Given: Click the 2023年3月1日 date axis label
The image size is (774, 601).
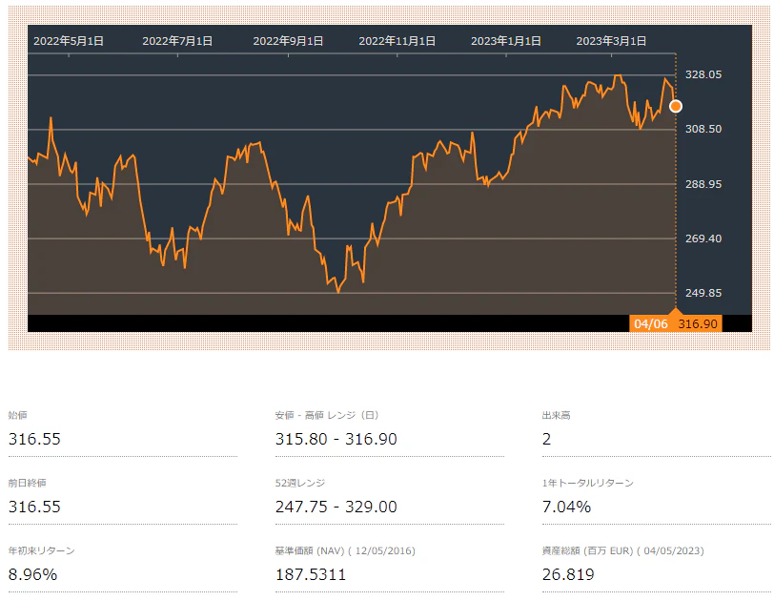Looking at the screenshot, I should 612,41.
